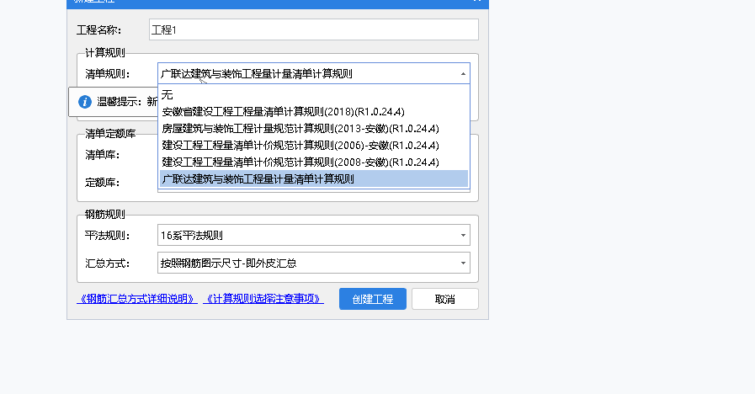
Task: Choose 安徽省建设工程工程量清单计算规则(2018) option
Action: click(x=313, y=112)
